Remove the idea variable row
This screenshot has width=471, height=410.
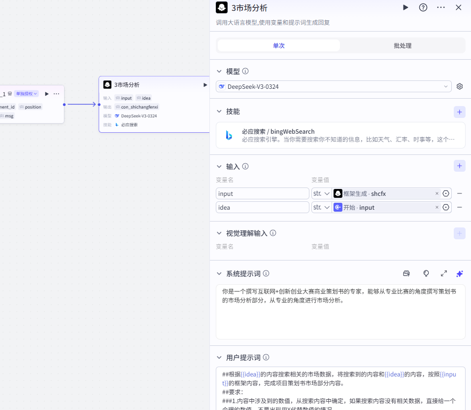(459, 207)
